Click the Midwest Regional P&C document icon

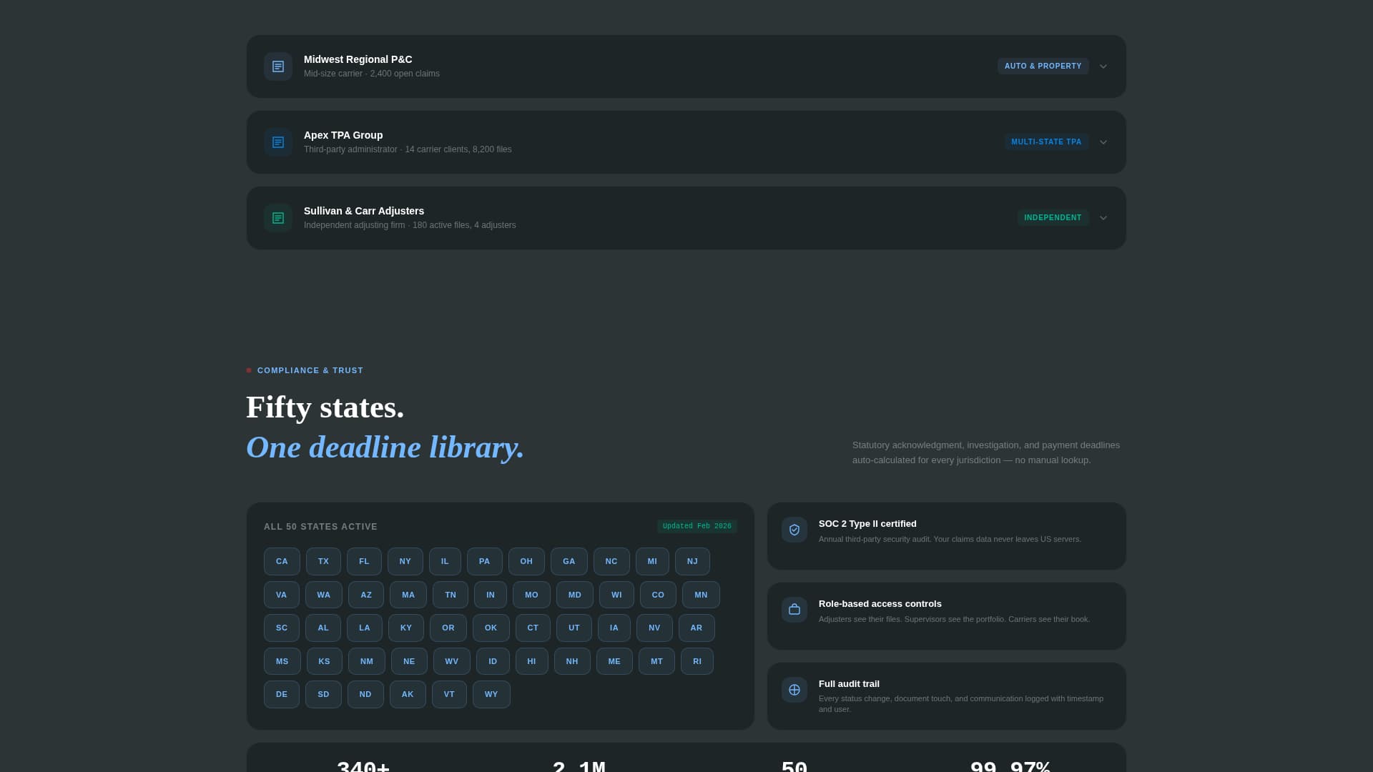[278, 66]
